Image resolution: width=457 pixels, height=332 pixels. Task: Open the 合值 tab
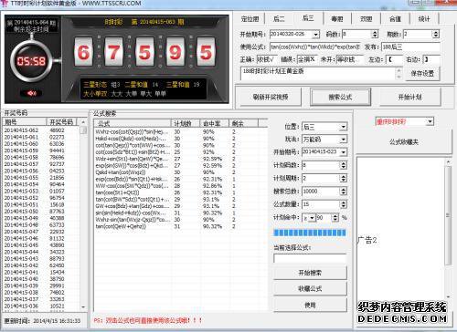[395, 19]
